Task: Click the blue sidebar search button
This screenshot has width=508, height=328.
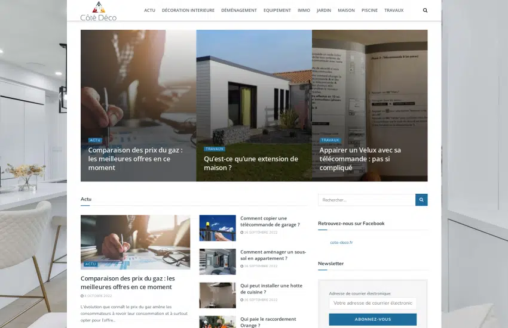Action: 421,200
